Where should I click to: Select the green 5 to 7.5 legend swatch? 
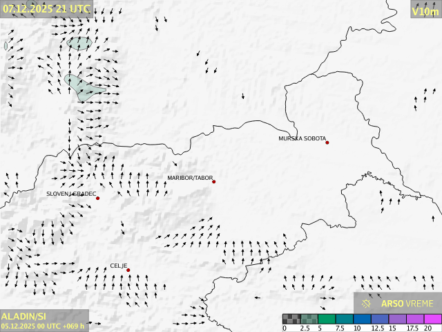327,319
